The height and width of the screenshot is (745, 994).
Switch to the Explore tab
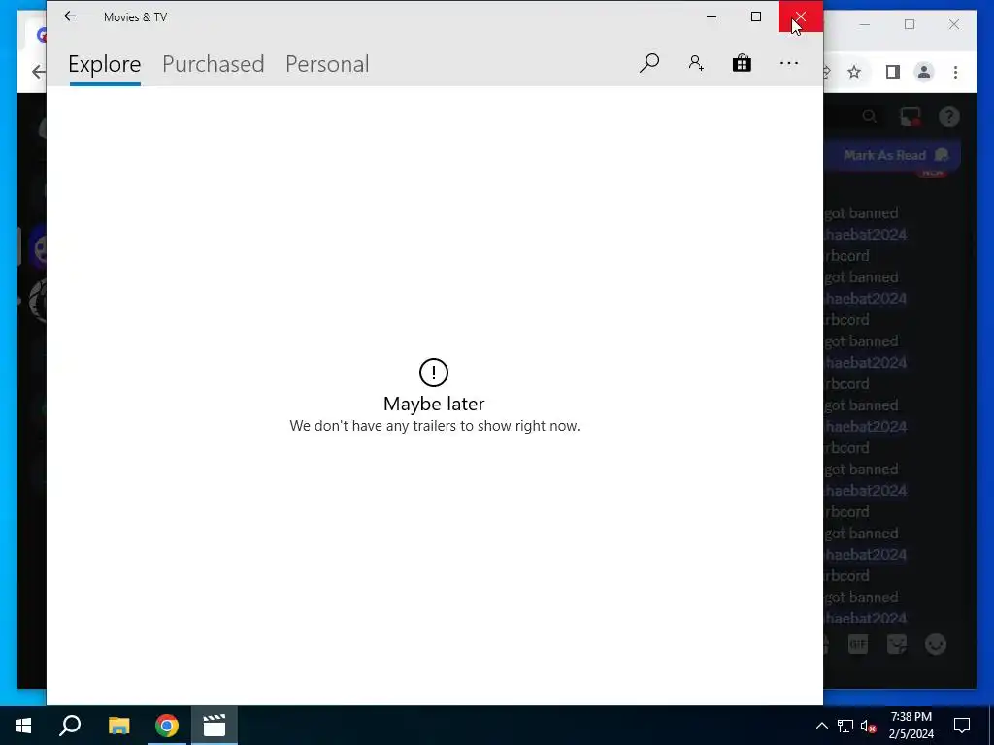point(105,64)
